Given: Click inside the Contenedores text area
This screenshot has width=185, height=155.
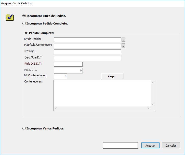Looking at the screenshot, I should point(102,93).
